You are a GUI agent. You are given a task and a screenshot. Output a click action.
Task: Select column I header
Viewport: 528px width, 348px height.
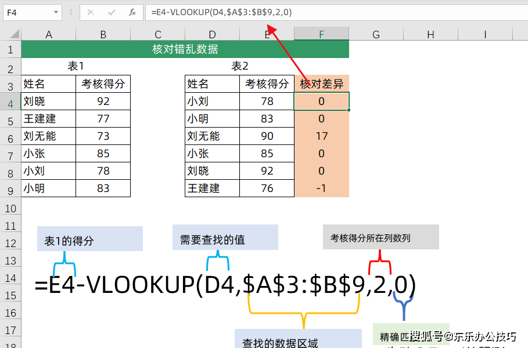click(485, 34)
